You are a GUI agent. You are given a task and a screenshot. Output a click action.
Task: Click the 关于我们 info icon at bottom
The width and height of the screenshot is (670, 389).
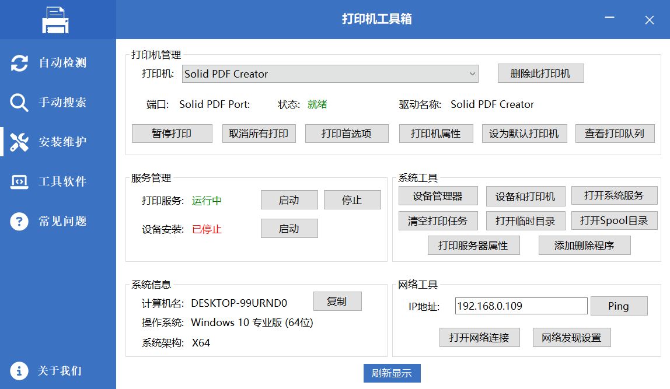click(19, 370)
